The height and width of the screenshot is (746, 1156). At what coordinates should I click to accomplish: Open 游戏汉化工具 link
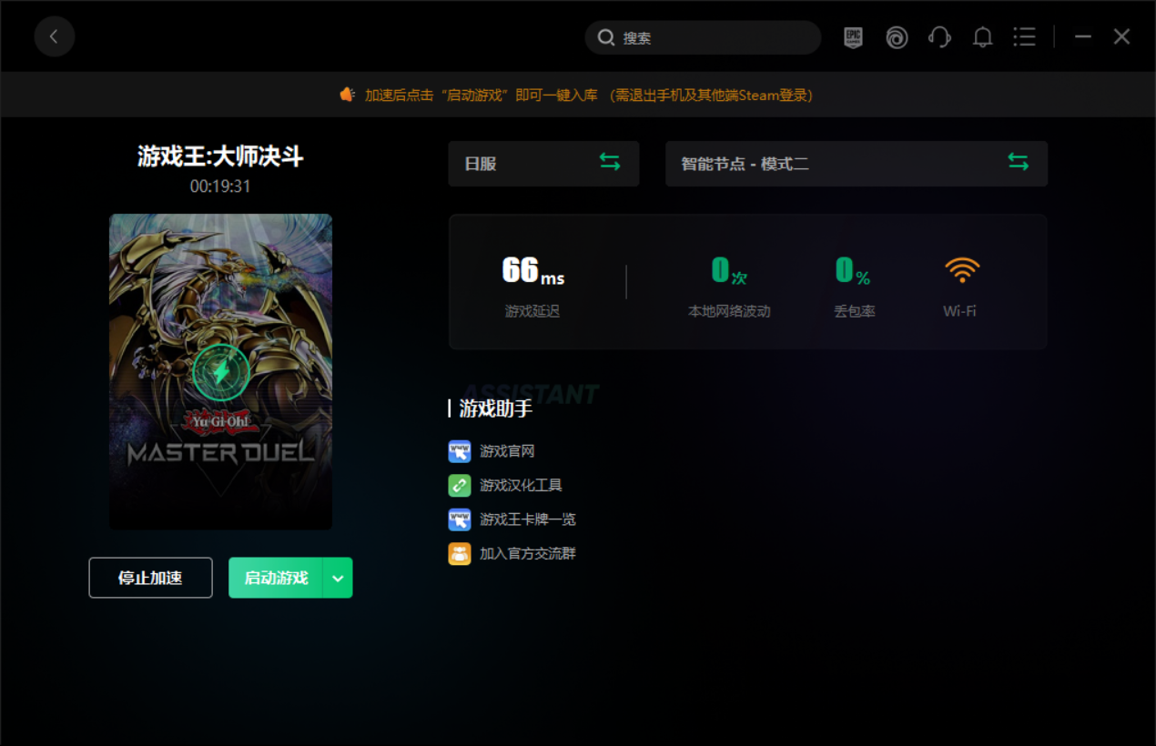[521, 486]
